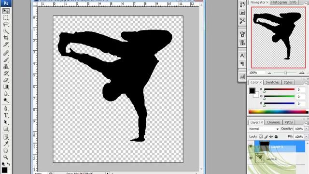Select the Slice tool
This screenshot has height=174, width=309.
[6, 44]
